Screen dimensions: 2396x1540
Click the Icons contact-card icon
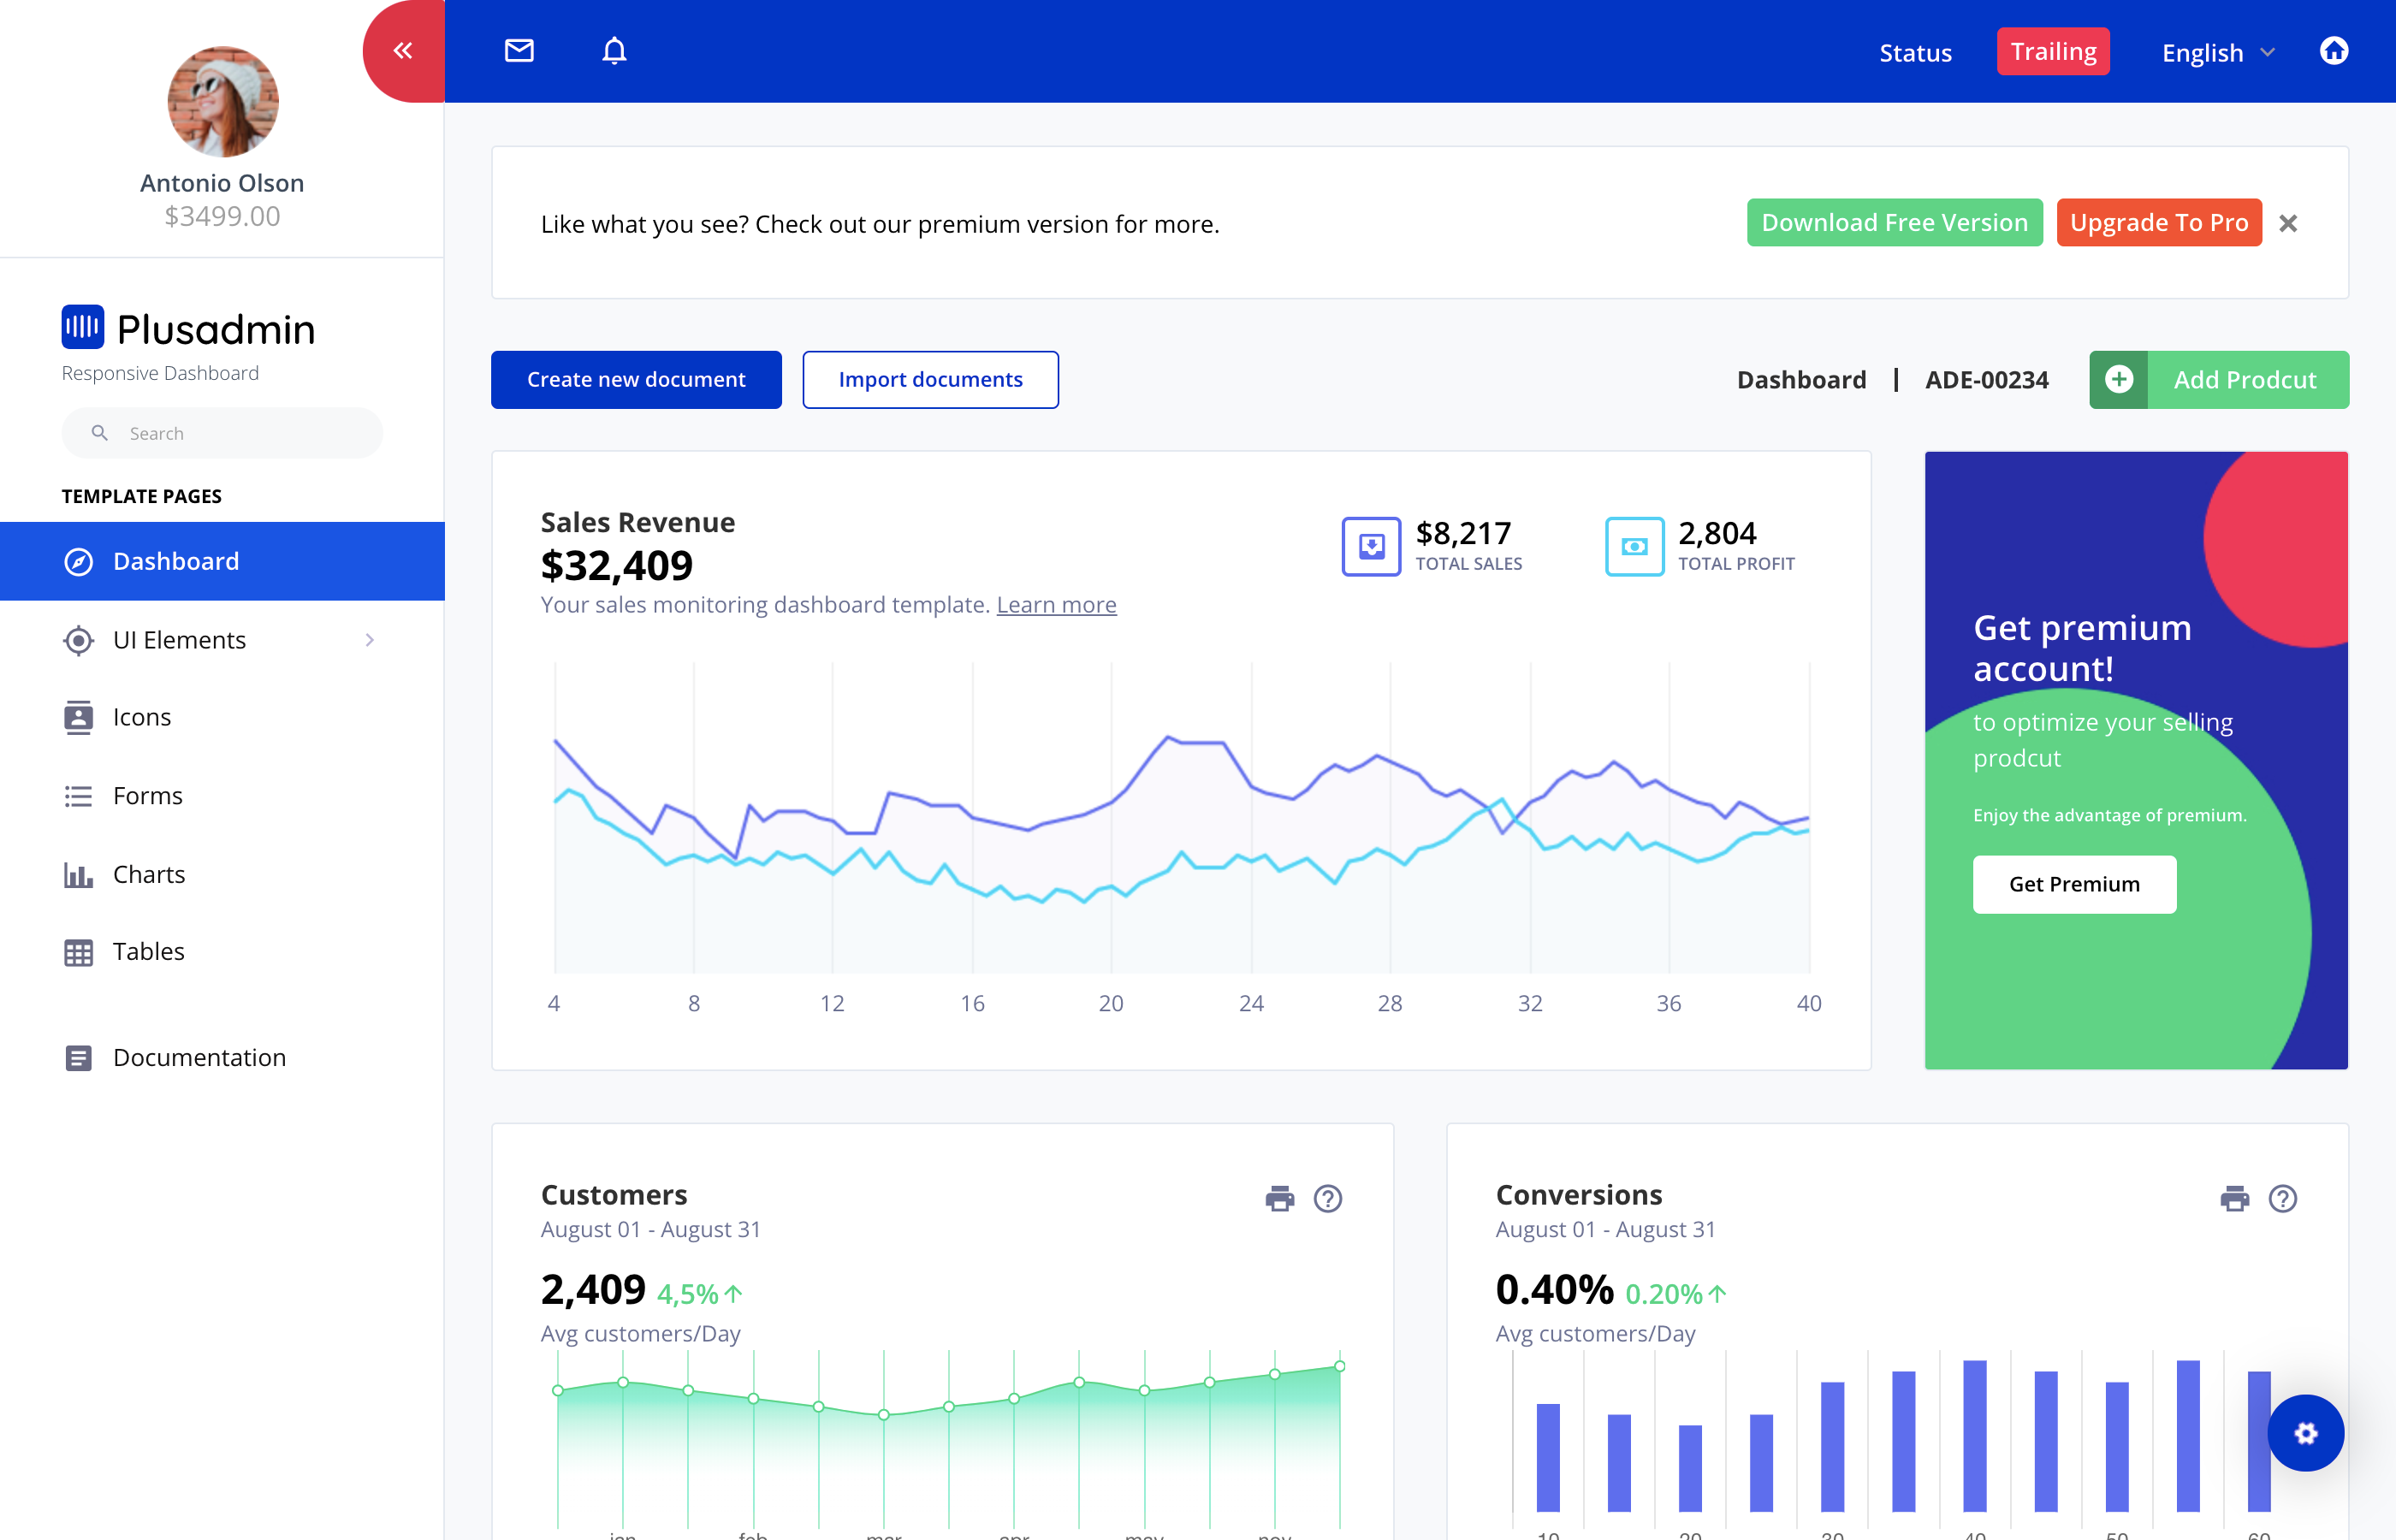(78, 717)
